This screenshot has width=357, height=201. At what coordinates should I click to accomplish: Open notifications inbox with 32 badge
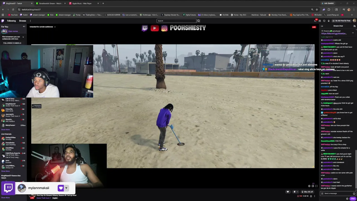[315, 21]
